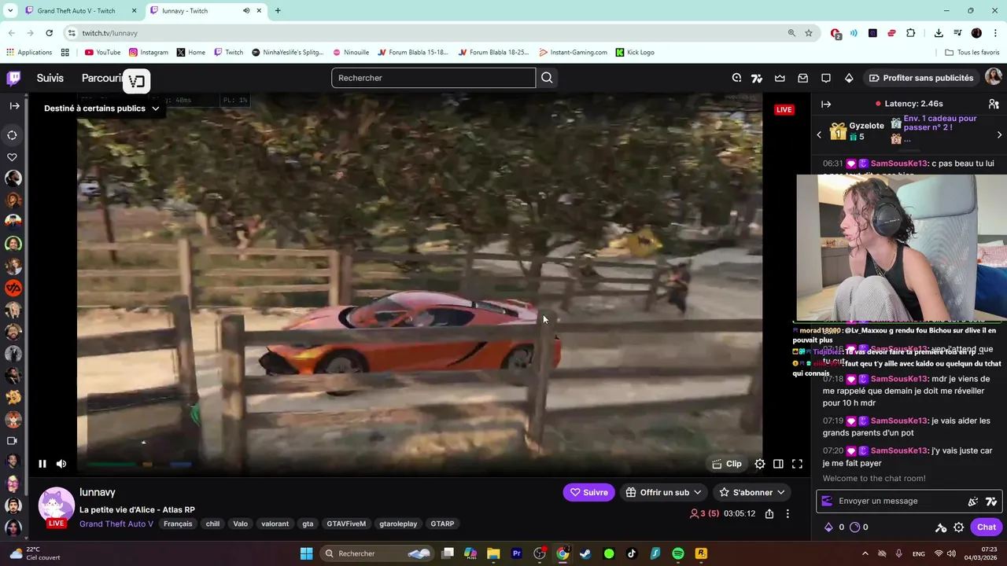This screenshot has width=1007, height=566.
Task: Open the 7TV emote menu in chat input
Action: tap(991, 501)
